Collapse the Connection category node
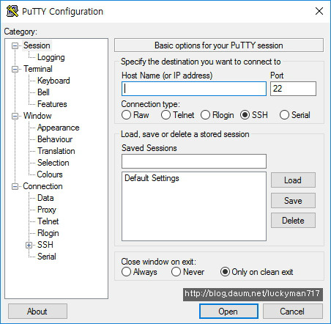331x324 pixels. coord(15,186)
